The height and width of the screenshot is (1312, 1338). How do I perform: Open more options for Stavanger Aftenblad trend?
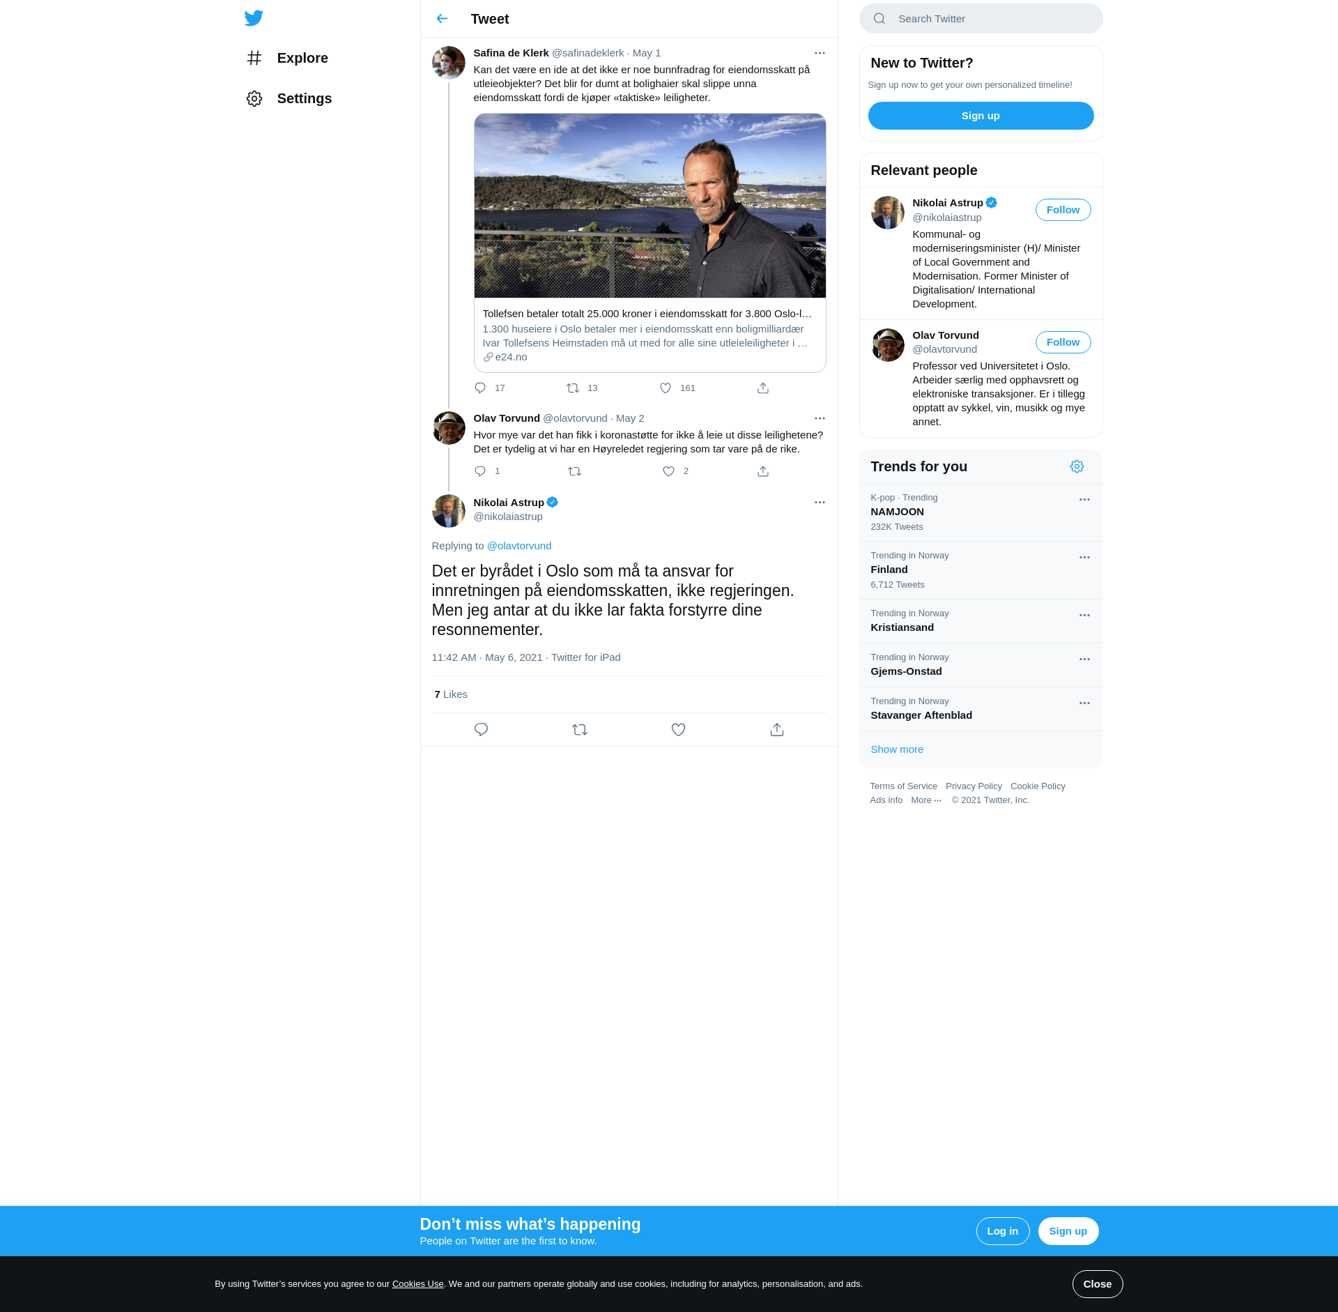click(x=1084, y=703)
